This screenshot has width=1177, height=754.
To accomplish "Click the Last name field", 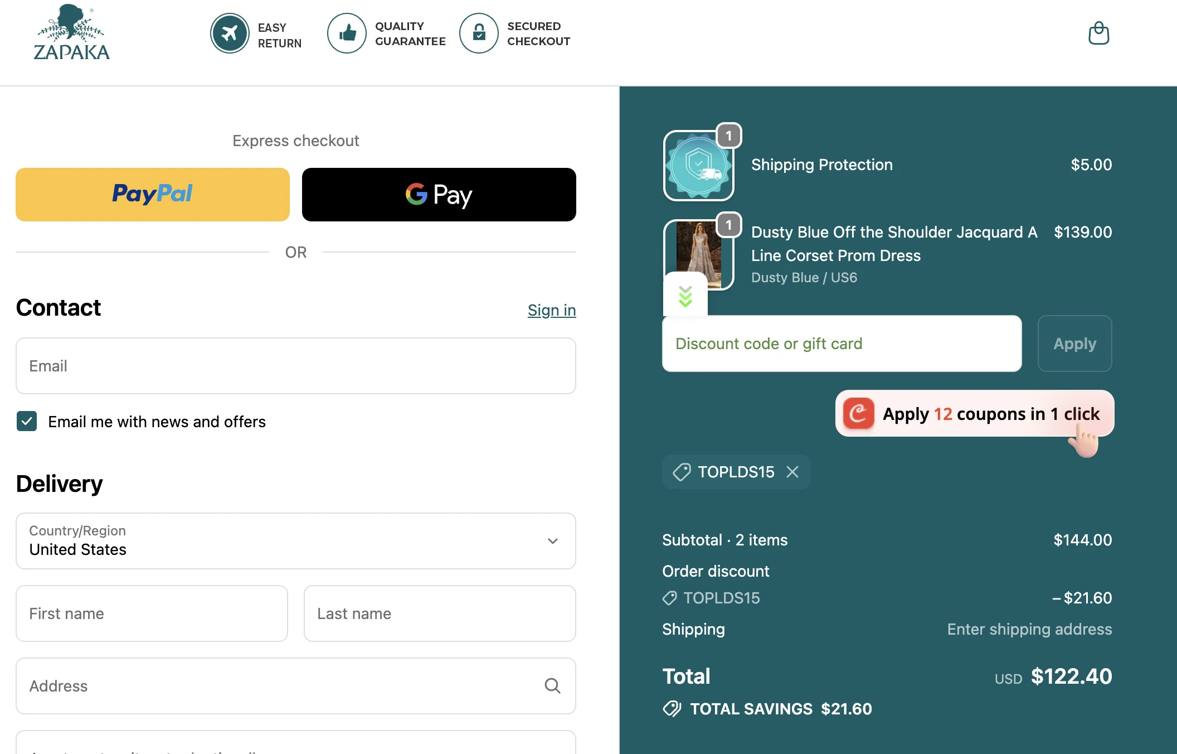I will point(440,613).
